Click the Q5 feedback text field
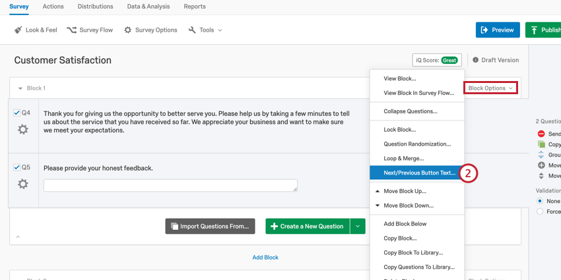 (x=170, y=186)
